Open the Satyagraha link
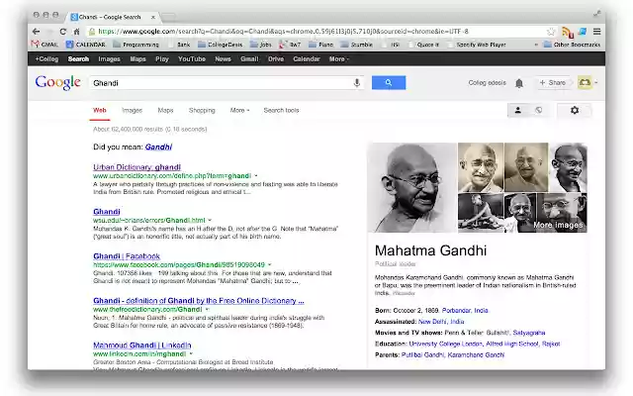The width and height of the screenshot is (633, 396). pos(529,333)
